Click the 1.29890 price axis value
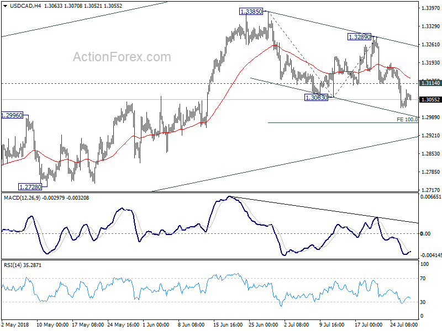Viewport: 442px width, 331px height. (430, 117)
